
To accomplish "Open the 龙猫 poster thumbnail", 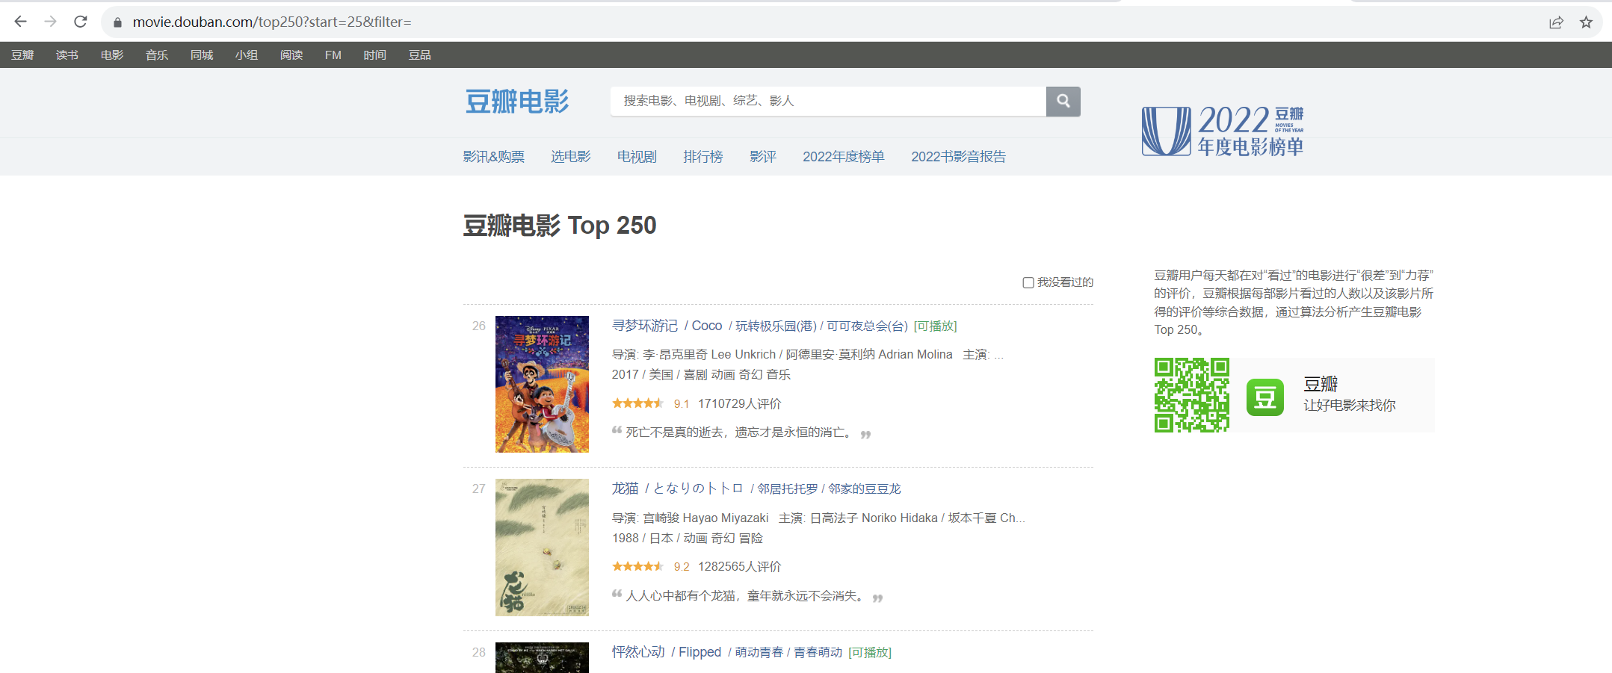I will 542,548.
